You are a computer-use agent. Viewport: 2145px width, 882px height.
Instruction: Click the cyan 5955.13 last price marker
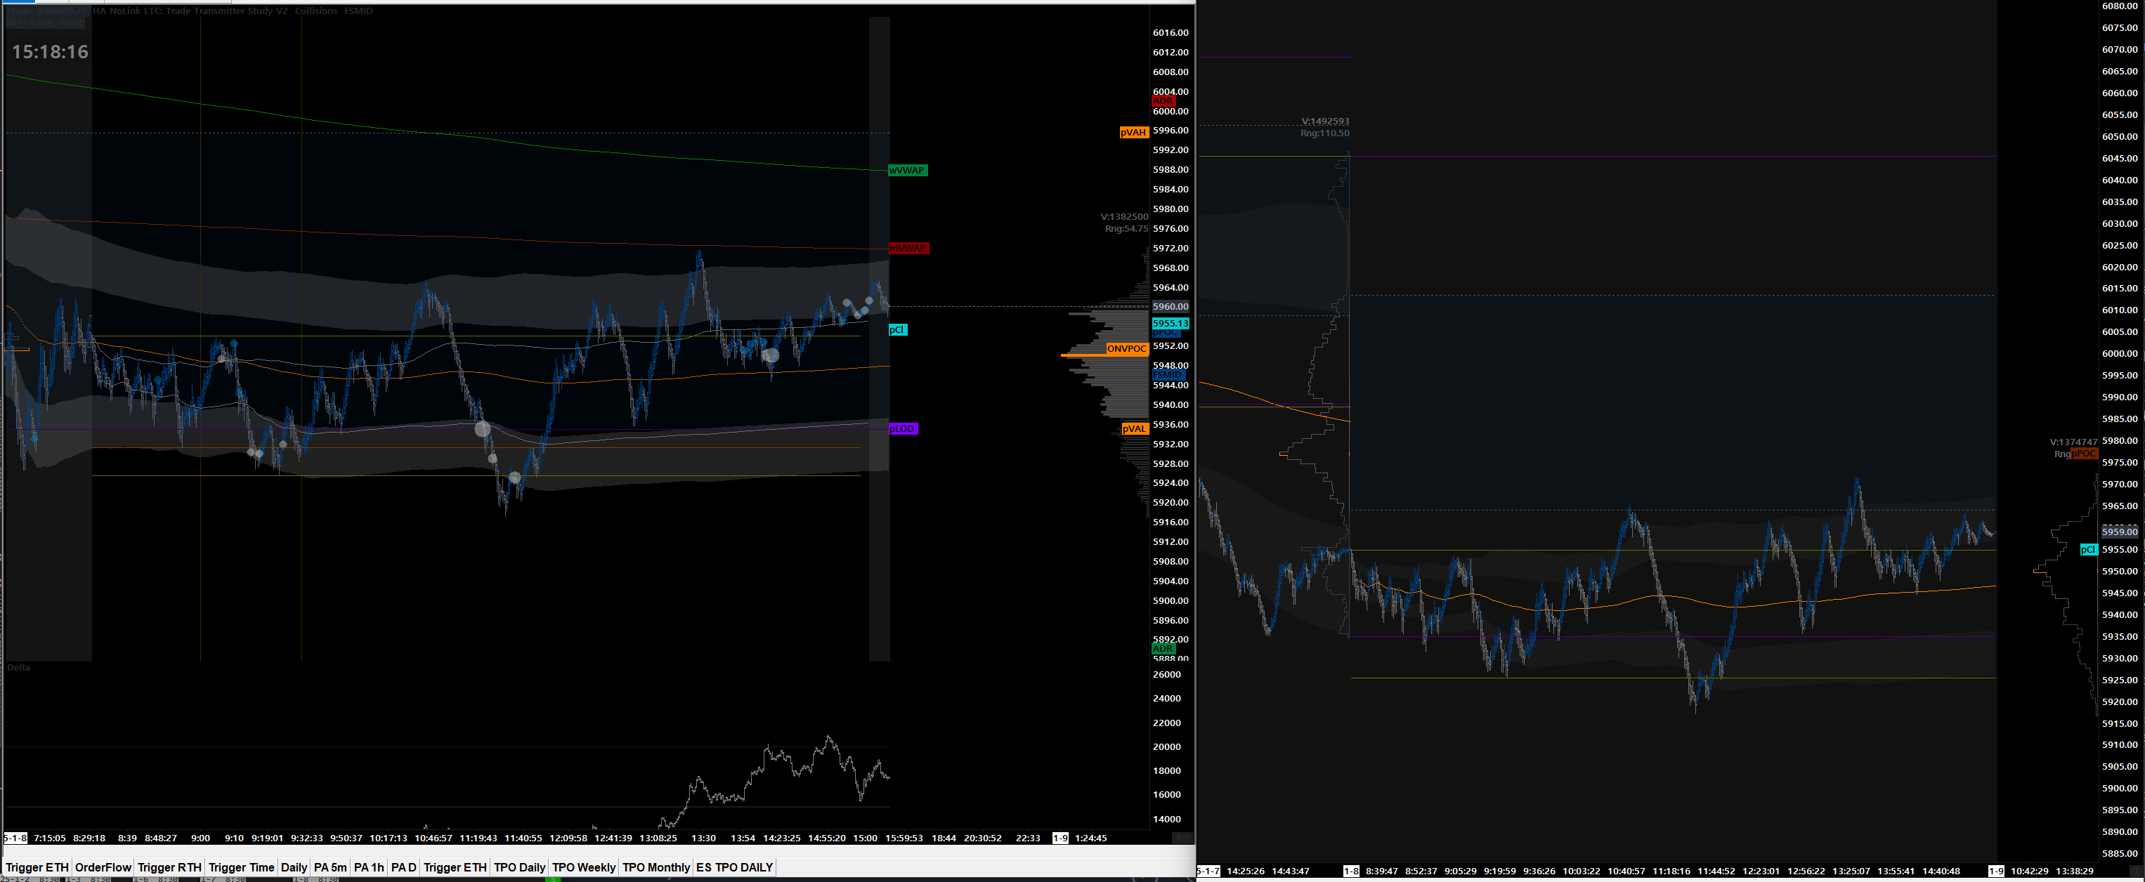pyautogui.click(x=1170, y=323)
